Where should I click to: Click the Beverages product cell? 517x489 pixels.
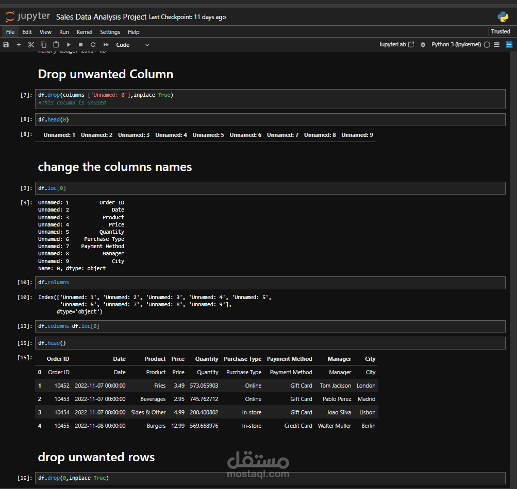153,399
